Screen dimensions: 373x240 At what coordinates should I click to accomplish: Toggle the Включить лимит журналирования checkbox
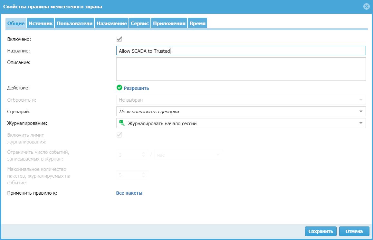pos(119,135)
